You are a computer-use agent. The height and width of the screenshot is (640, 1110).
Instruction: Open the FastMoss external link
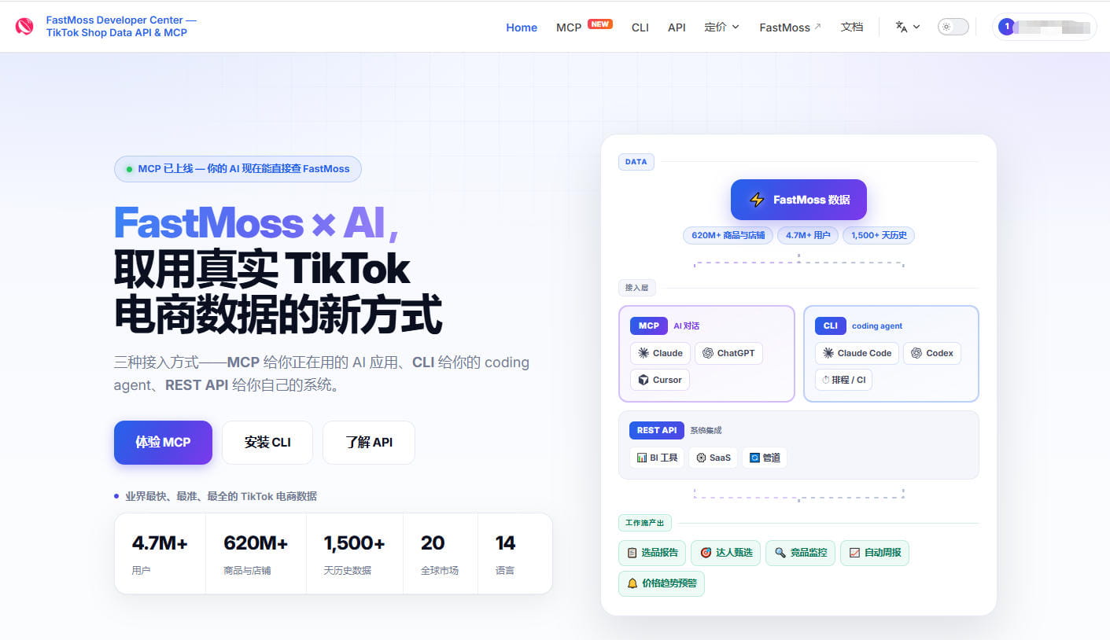(790, 27)
